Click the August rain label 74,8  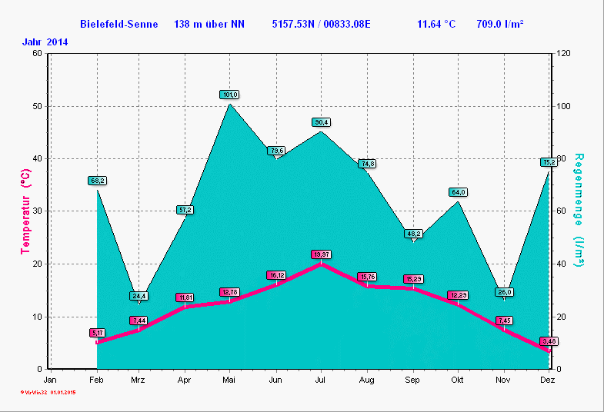pyautogui.click(x=367, y=164)
